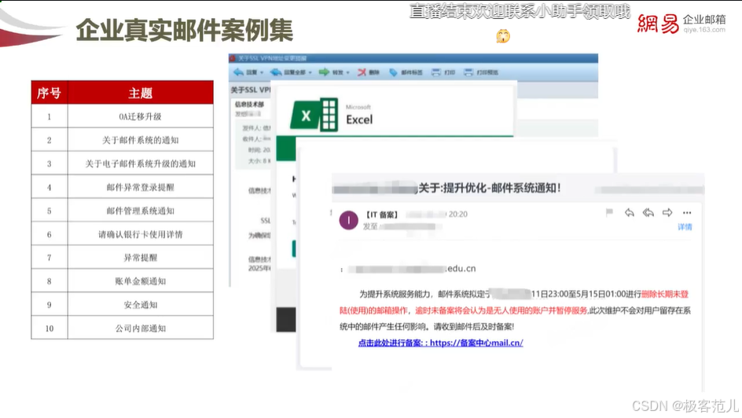Screen dimensions: 742x418
Task: Flag the IT 备案 email with flag icon
Action: 609,213
